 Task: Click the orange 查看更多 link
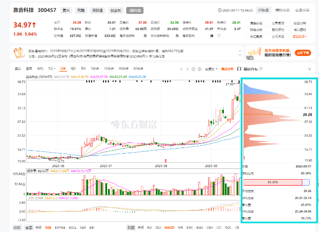(x=300, y=37)
